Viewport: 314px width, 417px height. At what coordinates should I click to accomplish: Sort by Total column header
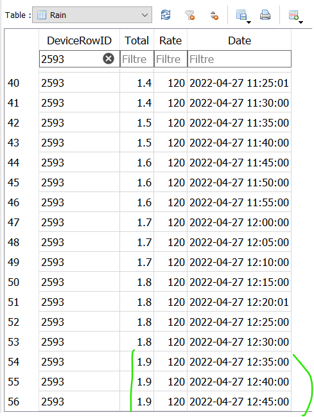tap(137, 40)
